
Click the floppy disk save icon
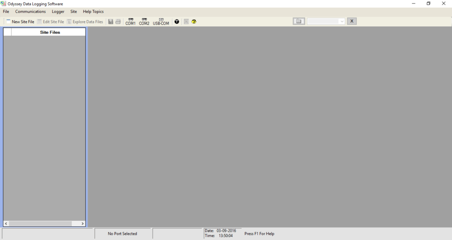tap(111, 22)
